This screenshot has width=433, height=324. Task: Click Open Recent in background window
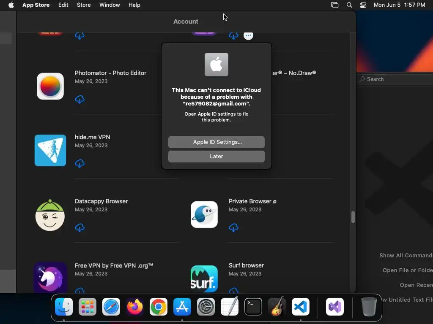tap(416, 285)
